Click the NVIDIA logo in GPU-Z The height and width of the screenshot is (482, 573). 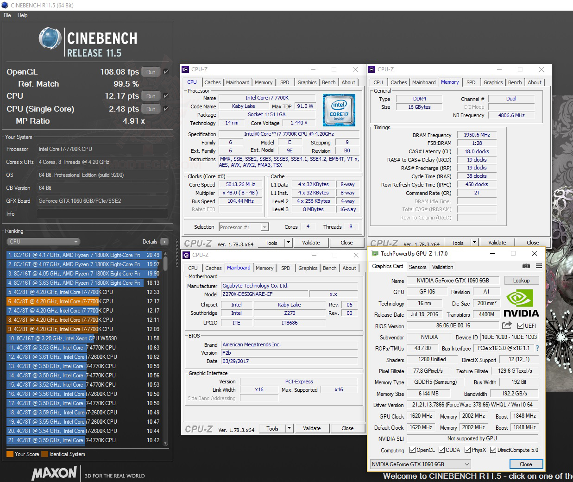[521, 302]
